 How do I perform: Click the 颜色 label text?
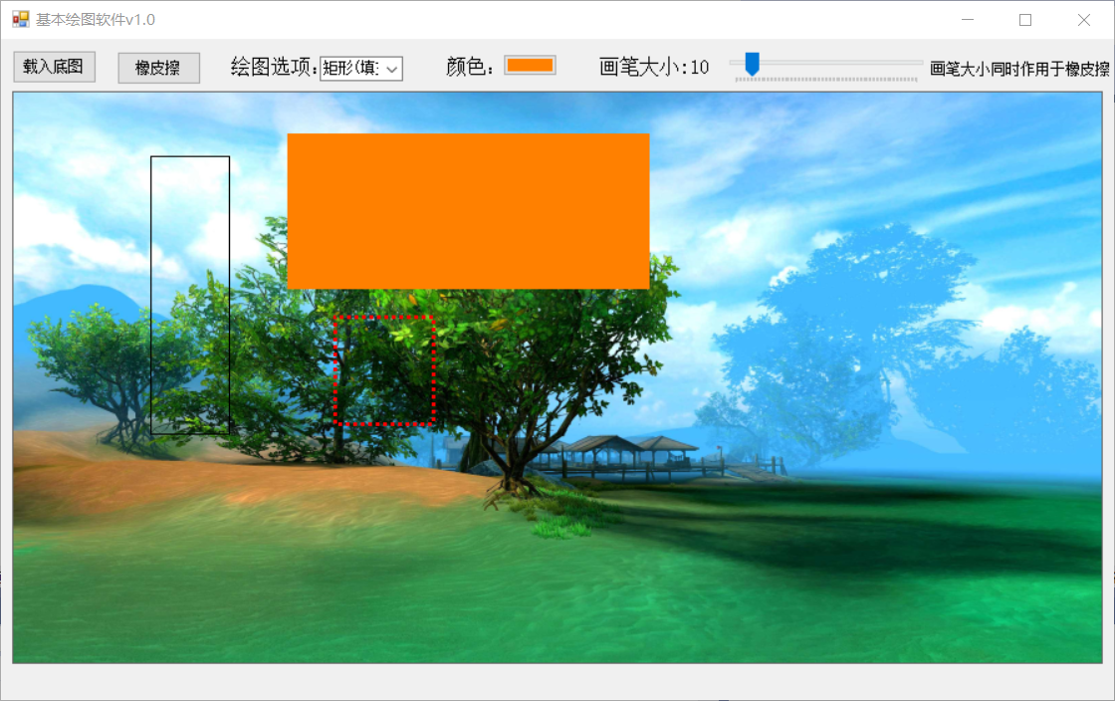466,66
